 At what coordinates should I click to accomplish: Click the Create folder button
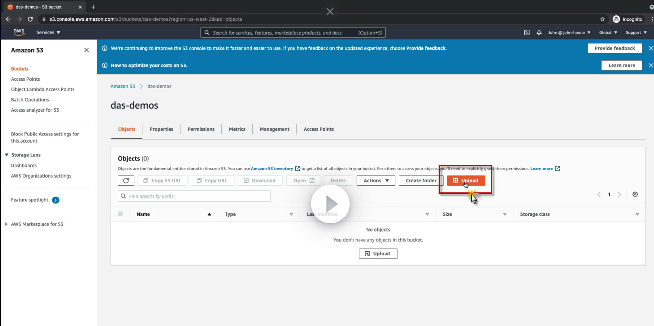421,180
